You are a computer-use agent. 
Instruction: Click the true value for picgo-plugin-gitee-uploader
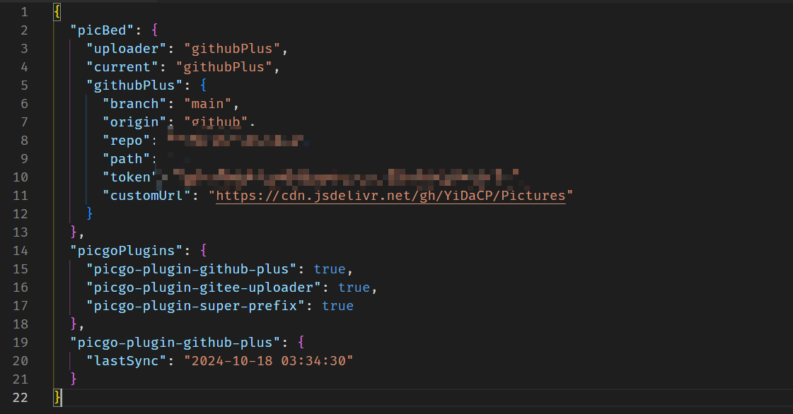coord(354,288)
